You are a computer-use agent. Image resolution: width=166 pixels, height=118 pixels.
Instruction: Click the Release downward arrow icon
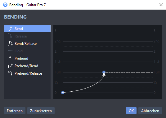click(x=10, y=36)
